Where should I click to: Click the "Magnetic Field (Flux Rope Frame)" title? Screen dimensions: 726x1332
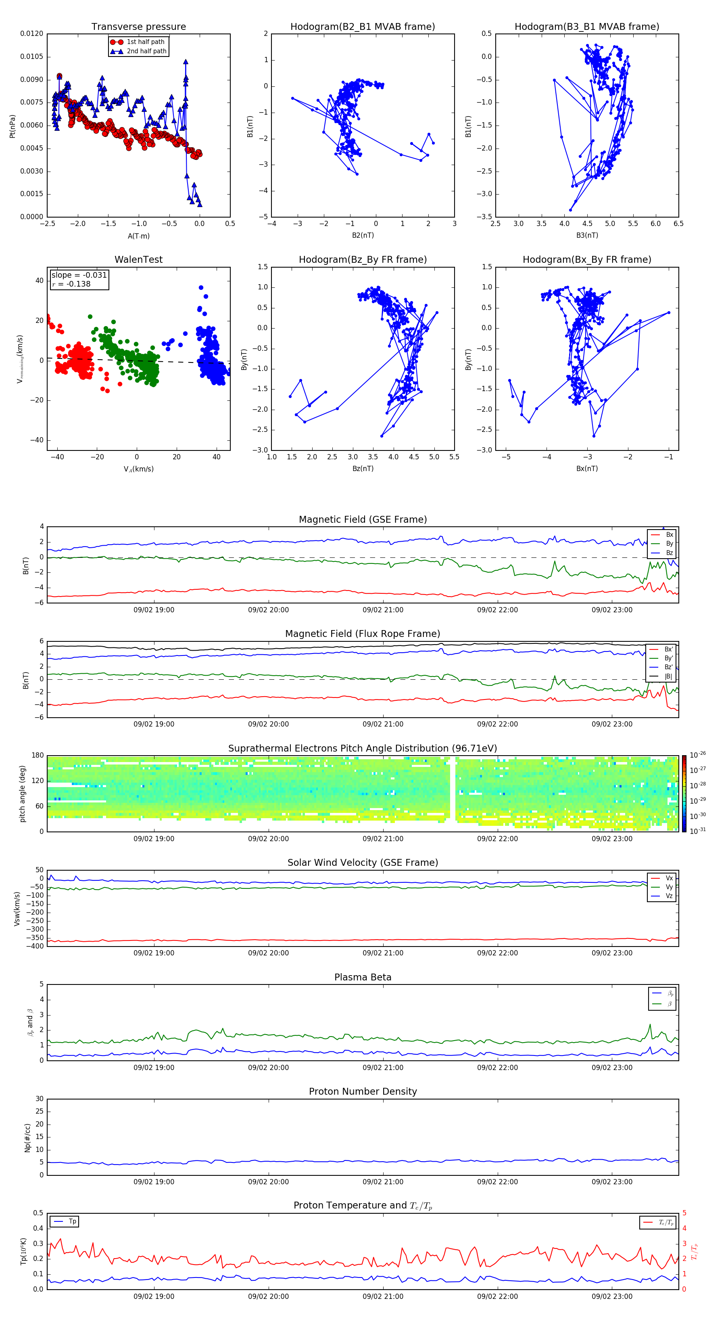(363, 634)
